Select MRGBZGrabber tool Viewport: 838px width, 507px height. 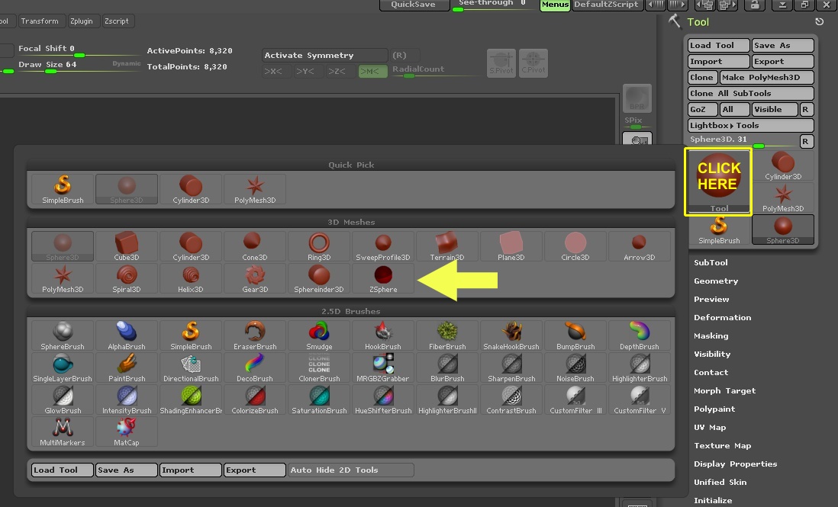(x=383, y=367)
